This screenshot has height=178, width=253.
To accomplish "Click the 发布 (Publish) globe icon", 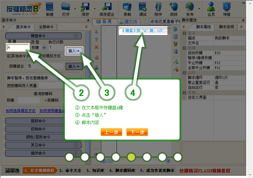I will point(190,9).
